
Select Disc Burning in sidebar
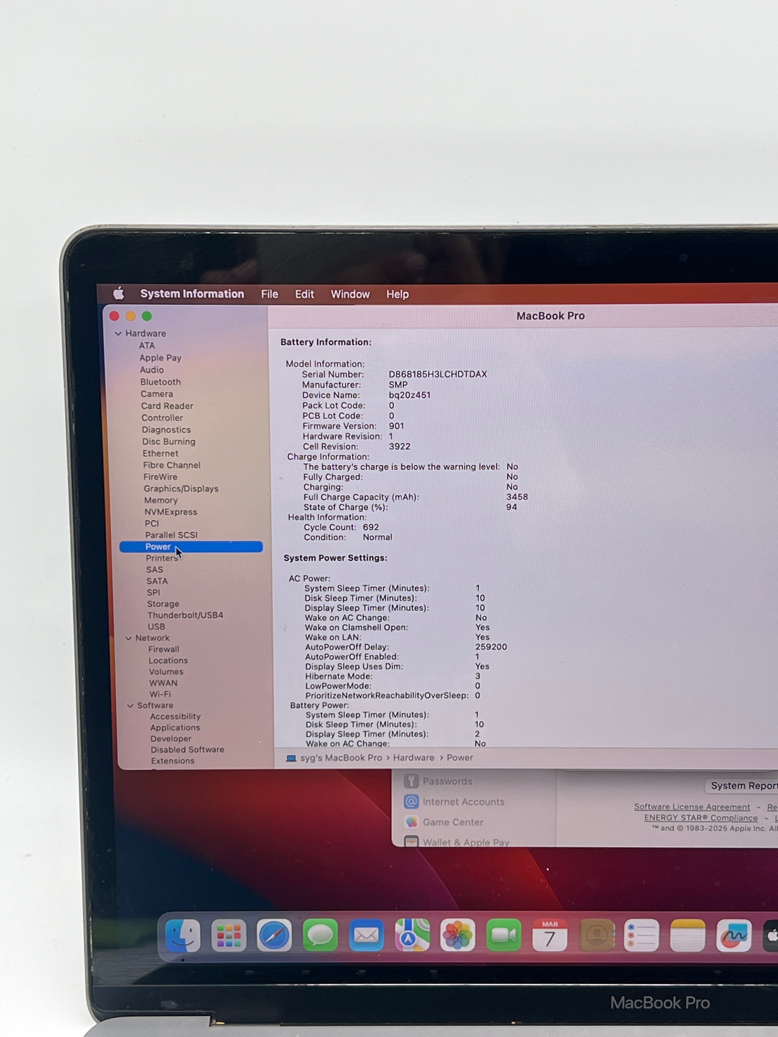click(x=169, y=442)
